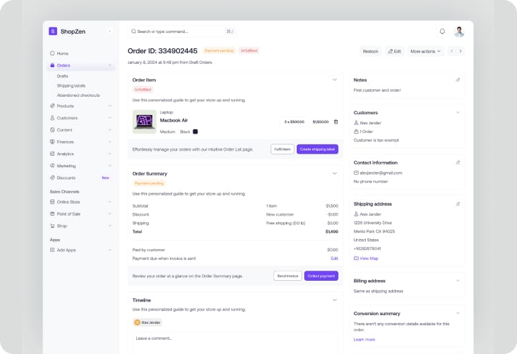
Task: Focus the search or type command field
Action: (178, 32)
